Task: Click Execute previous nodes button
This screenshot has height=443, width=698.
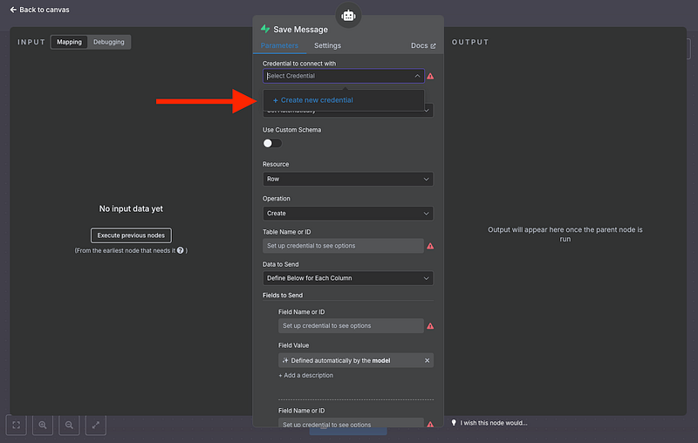Action: coord(132,235)
